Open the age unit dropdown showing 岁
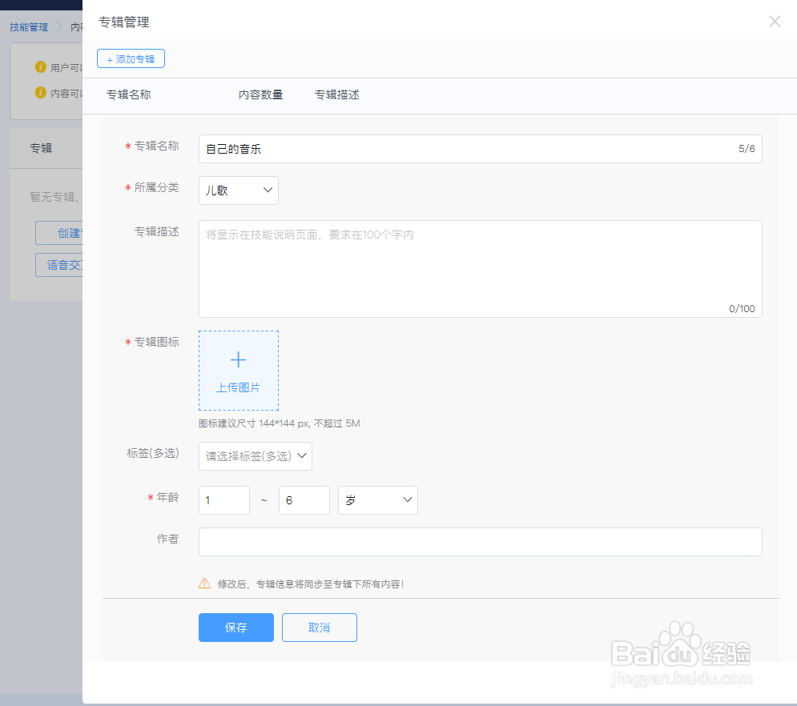Screen dimensions: 797x706 click(377, 499)
